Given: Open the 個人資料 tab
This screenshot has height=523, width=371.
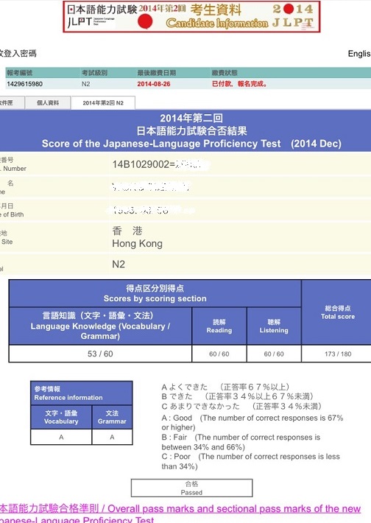Looking at the screenshot, I should (x=48, y=102).
